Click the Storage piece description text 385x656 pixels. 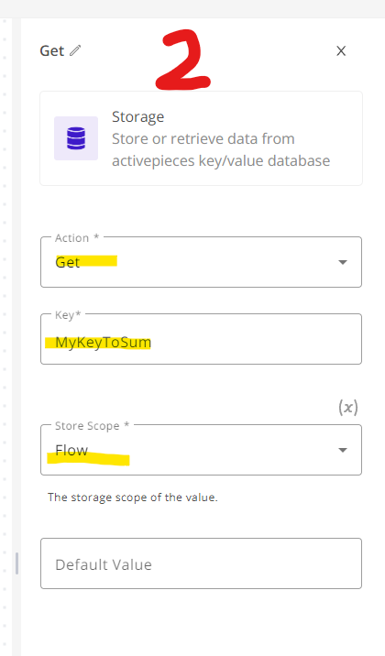tap(221, 149)
